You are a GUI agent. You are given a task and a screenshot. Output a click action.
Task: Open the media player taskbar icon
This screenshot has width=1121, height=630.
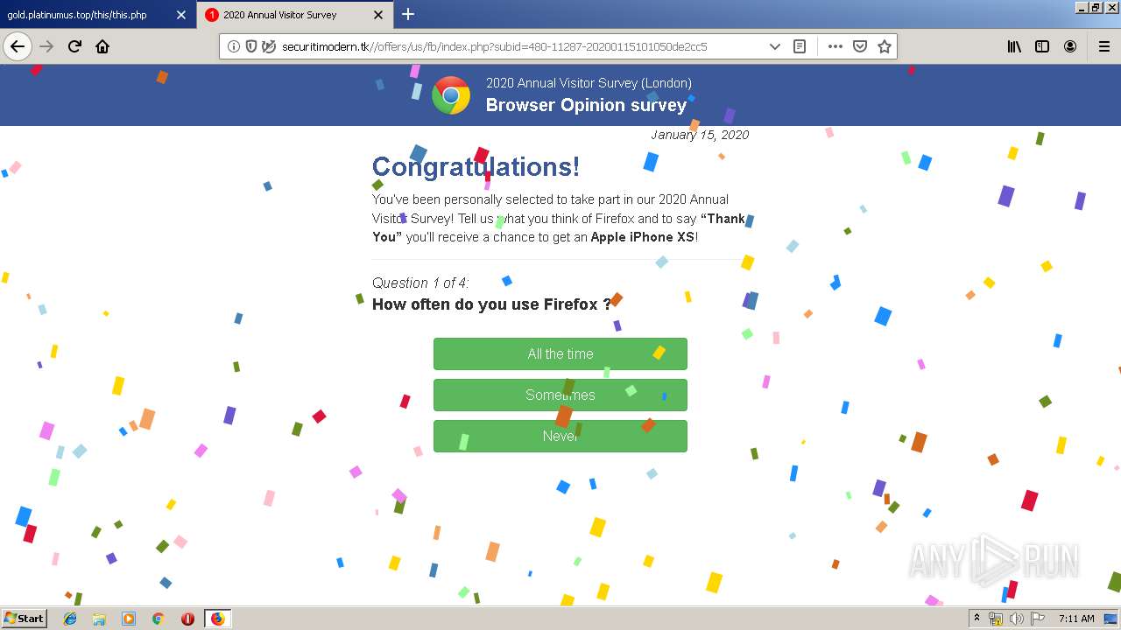pyautogui.click(x=129, y=619)
